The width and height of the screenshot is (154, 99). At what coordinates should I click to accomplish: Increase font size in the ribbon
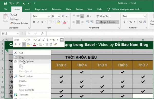63,16
